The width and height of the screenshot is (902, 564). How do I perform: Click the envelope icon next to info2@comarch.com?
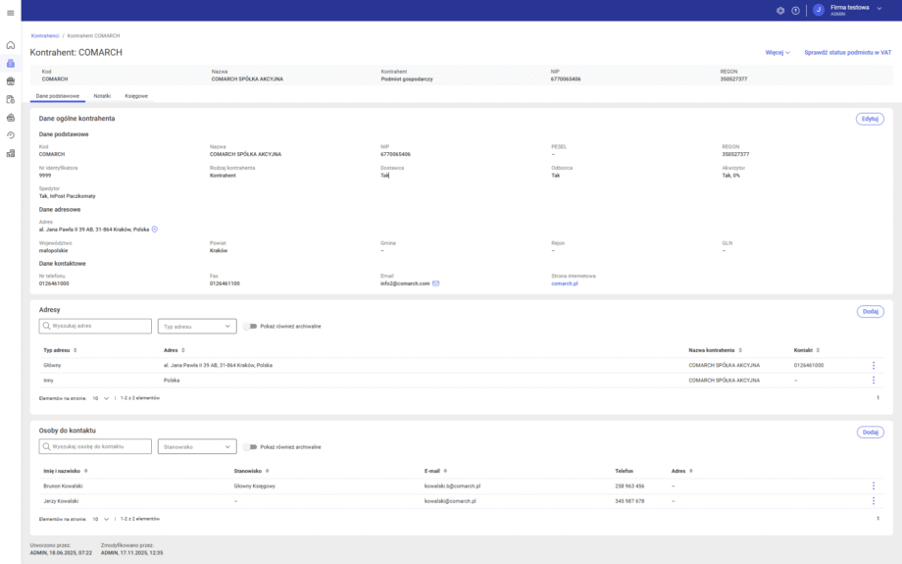[x=436, y=282]
